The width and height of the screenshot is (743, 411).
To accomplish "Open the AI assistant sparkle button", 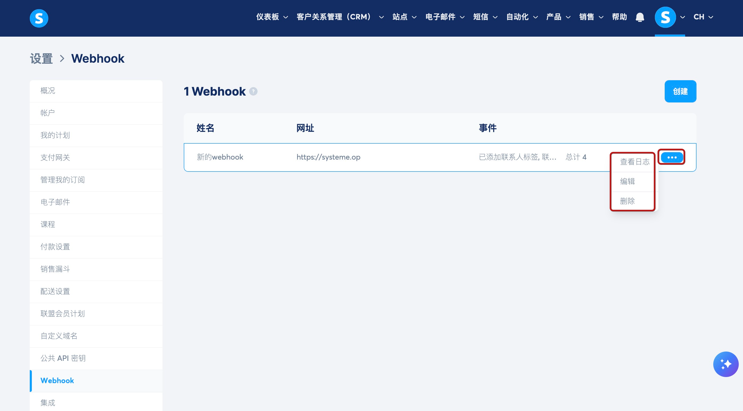I will [726, 364].
